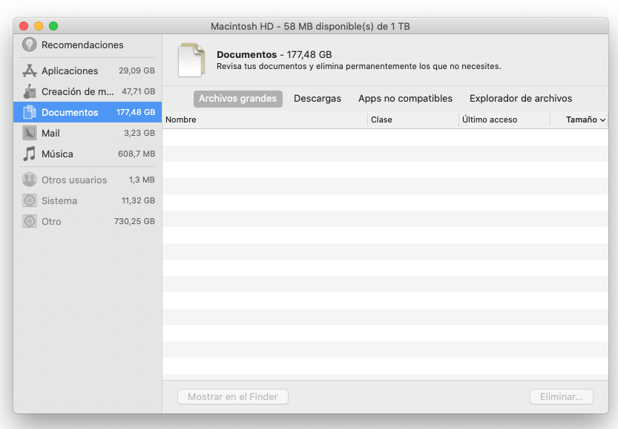The height and width of the screenshot is (429, 618).
Task: Click the Documentos sidebar file icon
Action: click(x=29, y=112)
